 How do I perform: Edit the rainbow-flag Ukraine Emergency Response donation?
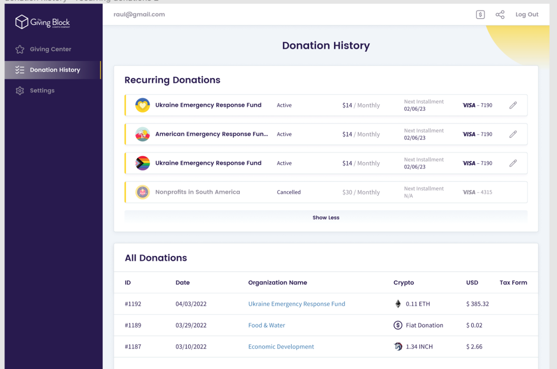[513, 163]
